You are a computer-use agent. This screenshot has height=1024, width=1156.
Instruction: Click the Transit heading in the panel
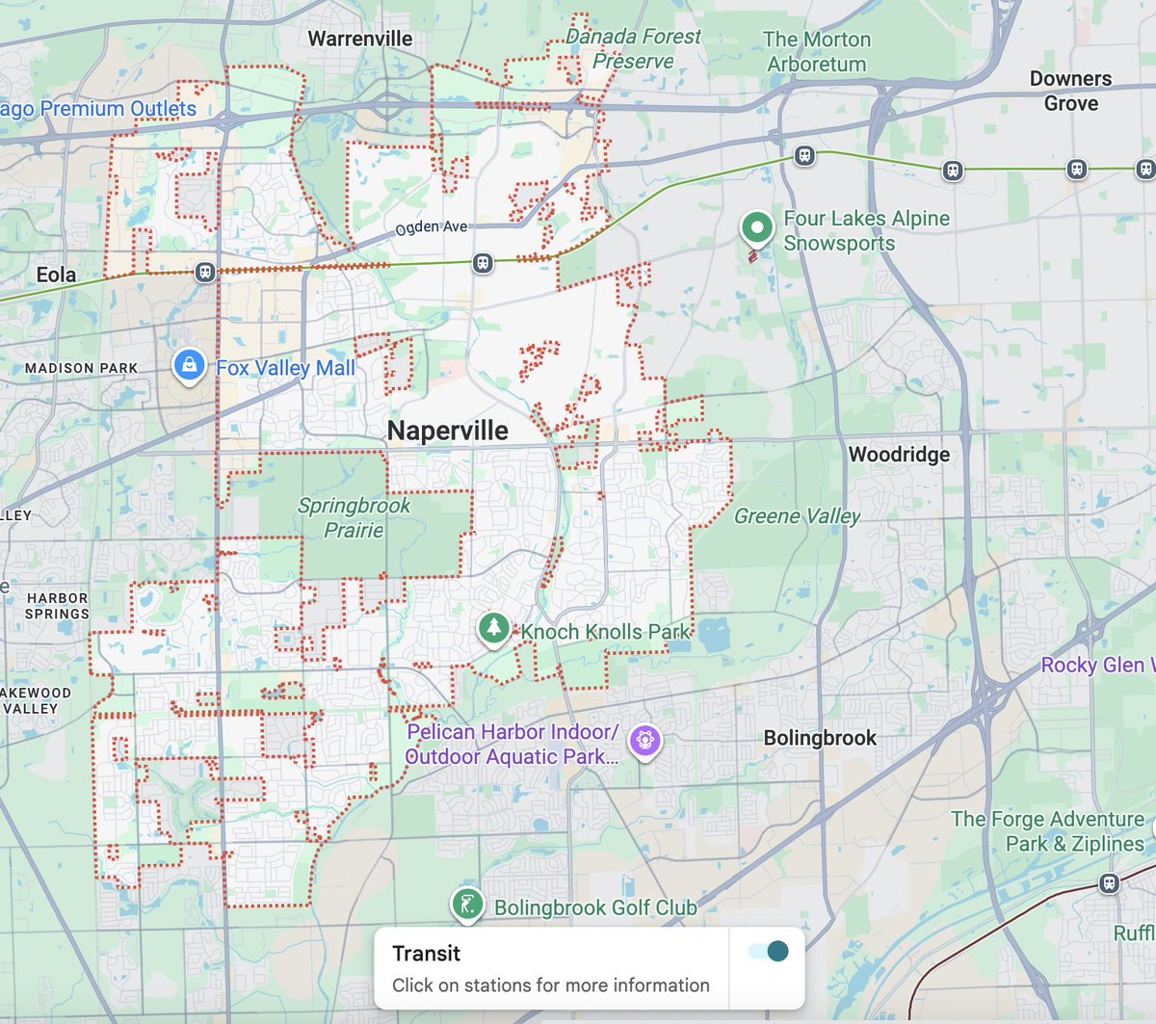pyautogui.click(x=426, y=954)
